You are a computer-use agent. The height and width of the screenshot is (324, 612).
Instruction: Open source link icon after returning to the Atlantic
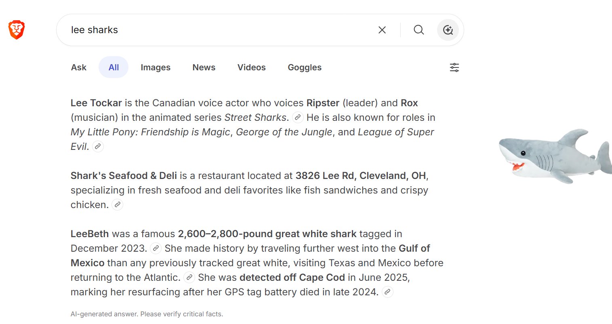(x=189, y=278)
